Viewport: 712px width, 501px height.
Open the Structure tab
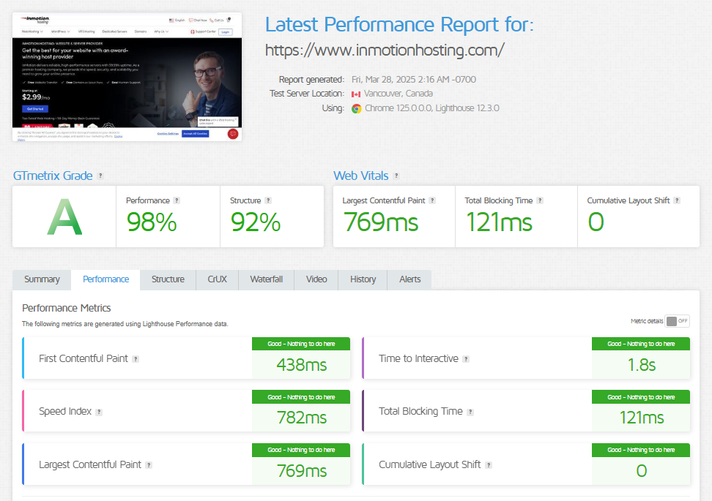tap(168, 279)
